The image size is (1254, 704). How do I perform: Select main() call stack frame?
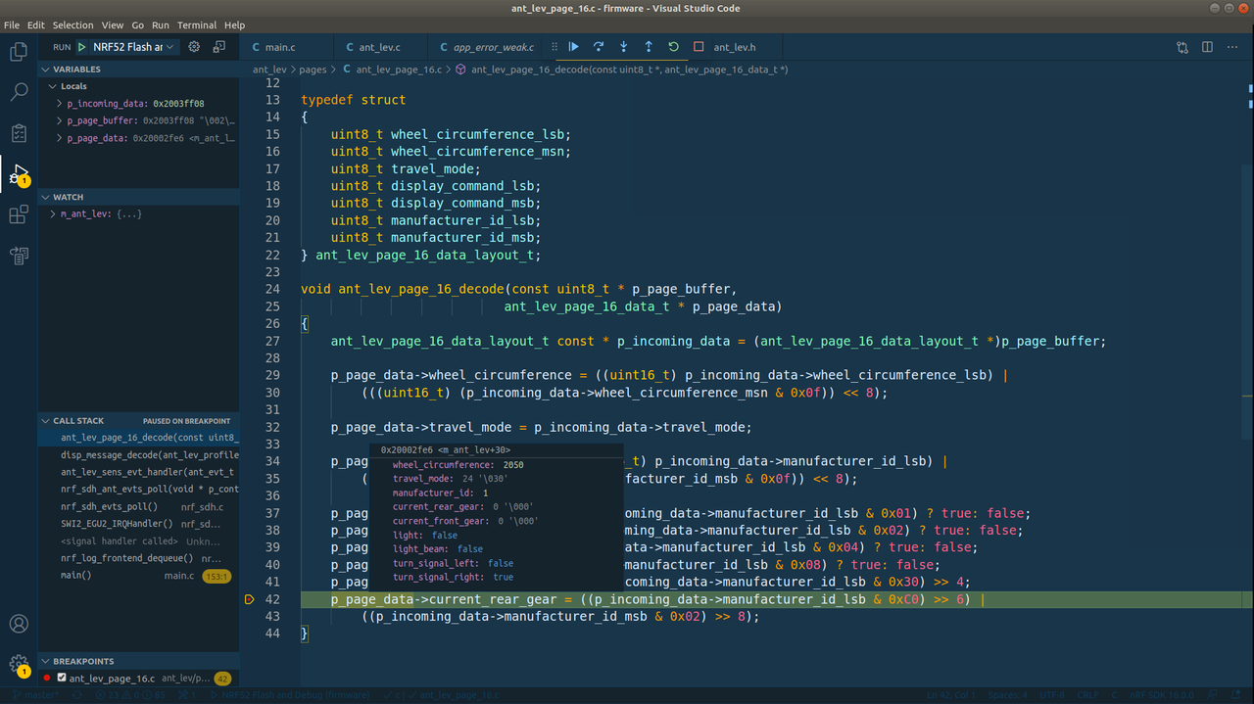click(139, 576)
